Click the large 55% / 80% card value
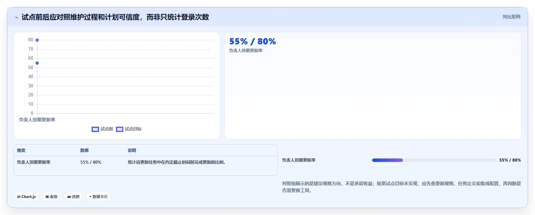Screen dimensions: 535x215 tap(253, 42)
